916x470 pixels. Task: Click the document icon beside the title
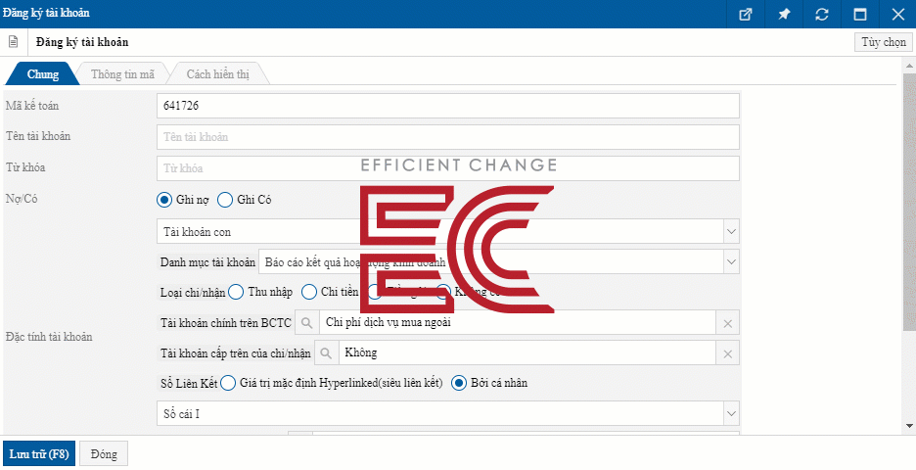click(x=13, y=42)
